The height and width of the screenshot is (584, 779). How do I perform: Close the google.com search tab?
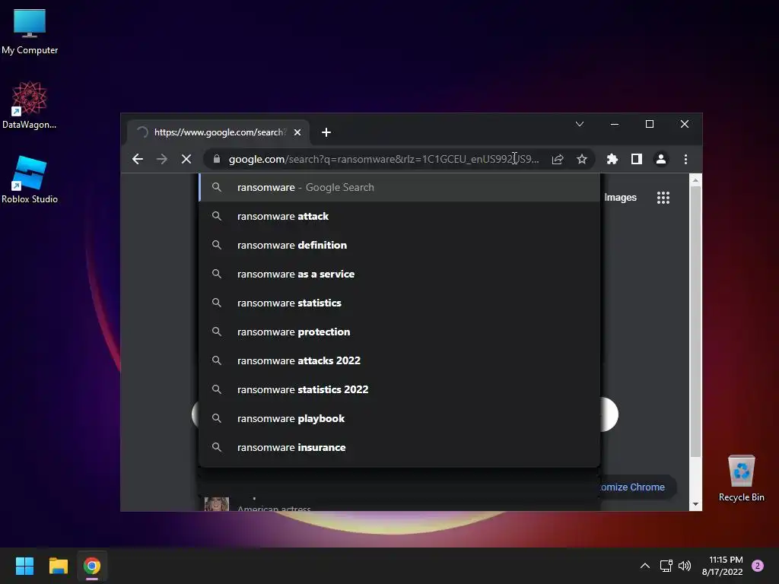coord(297,132)
